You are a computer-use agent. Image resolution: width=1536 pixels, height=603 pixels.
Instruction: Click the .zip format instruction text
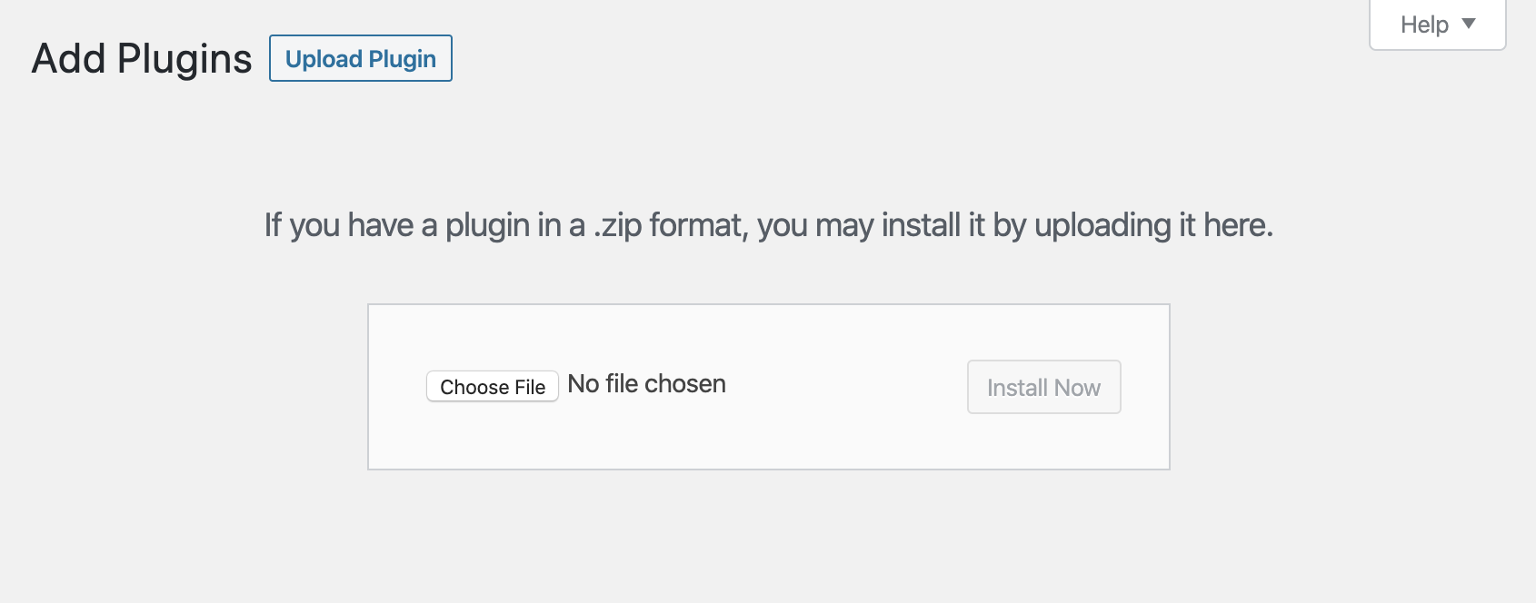coord(768,225)
